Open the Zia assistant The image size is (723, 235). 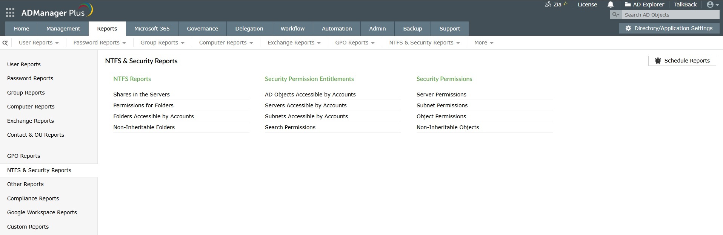(x=556, y=5)
